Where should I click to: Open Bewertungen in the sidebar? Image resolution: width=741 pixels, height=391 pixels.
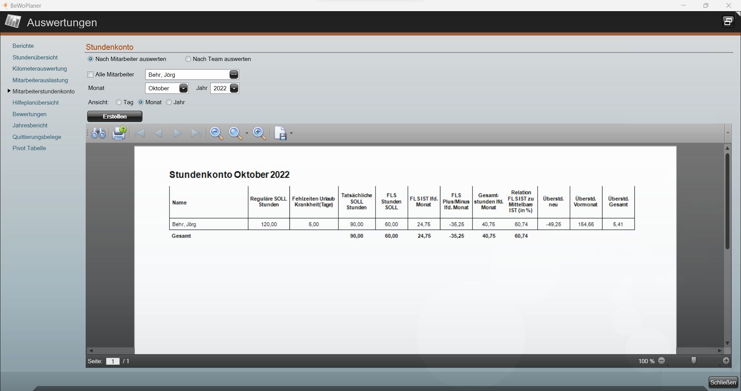pyautogui.click(x=29, y=114)
